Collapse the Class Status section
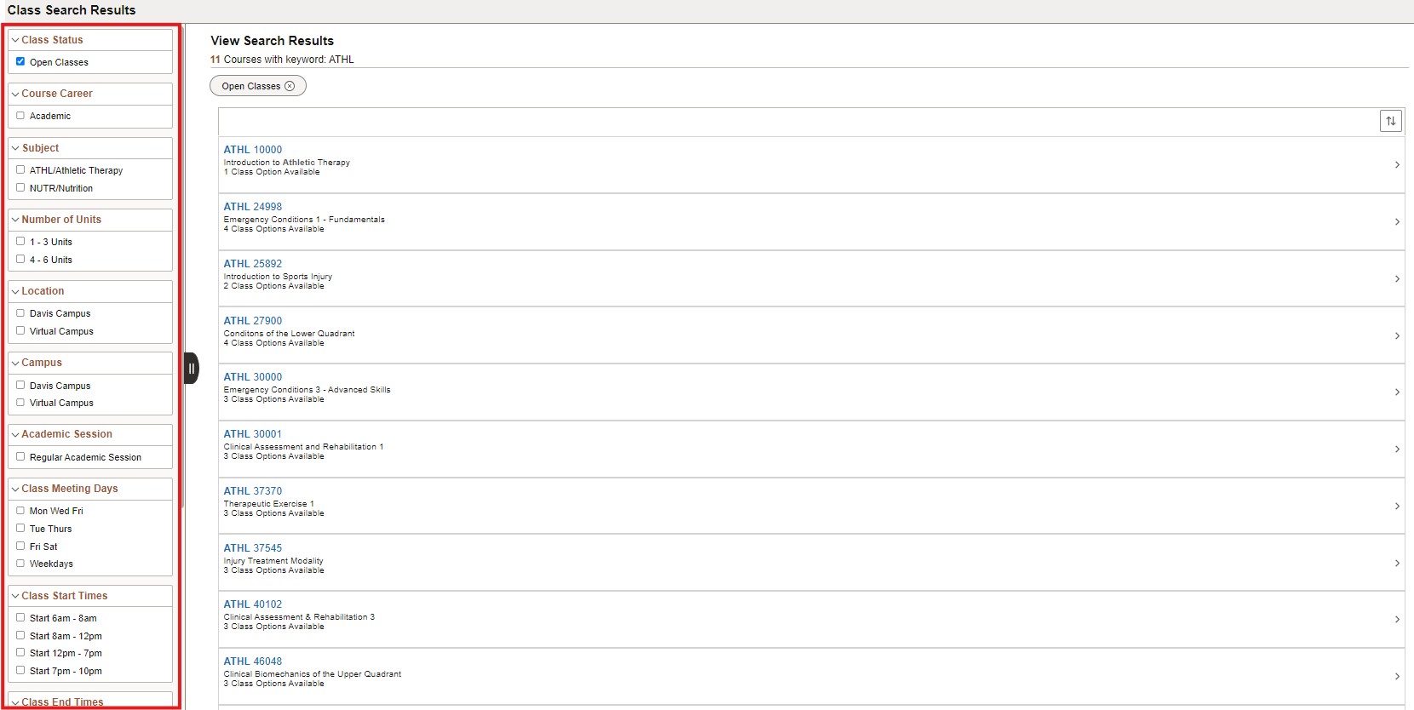This screenshot has height=710, width=1414. [x=15, y=40]
